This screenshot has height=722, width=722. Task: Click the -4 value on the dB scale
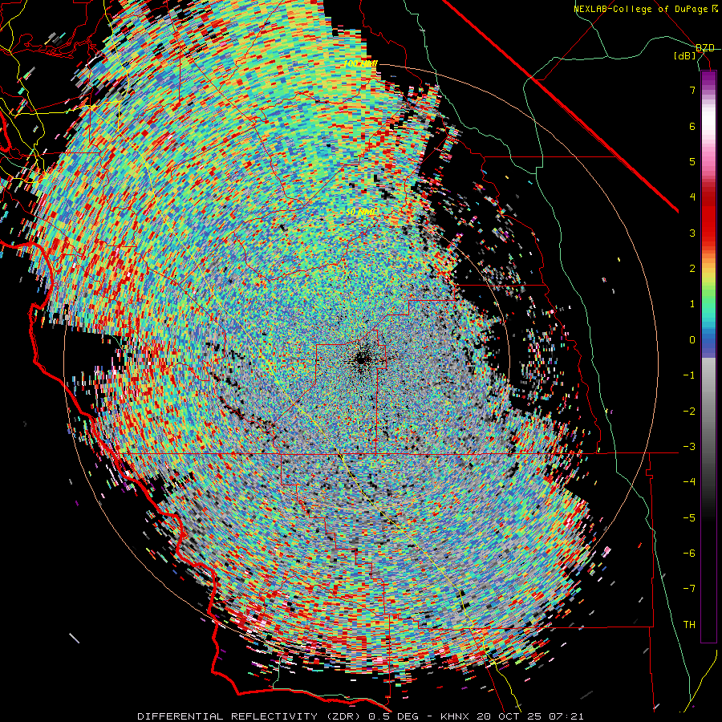point(689,482)
